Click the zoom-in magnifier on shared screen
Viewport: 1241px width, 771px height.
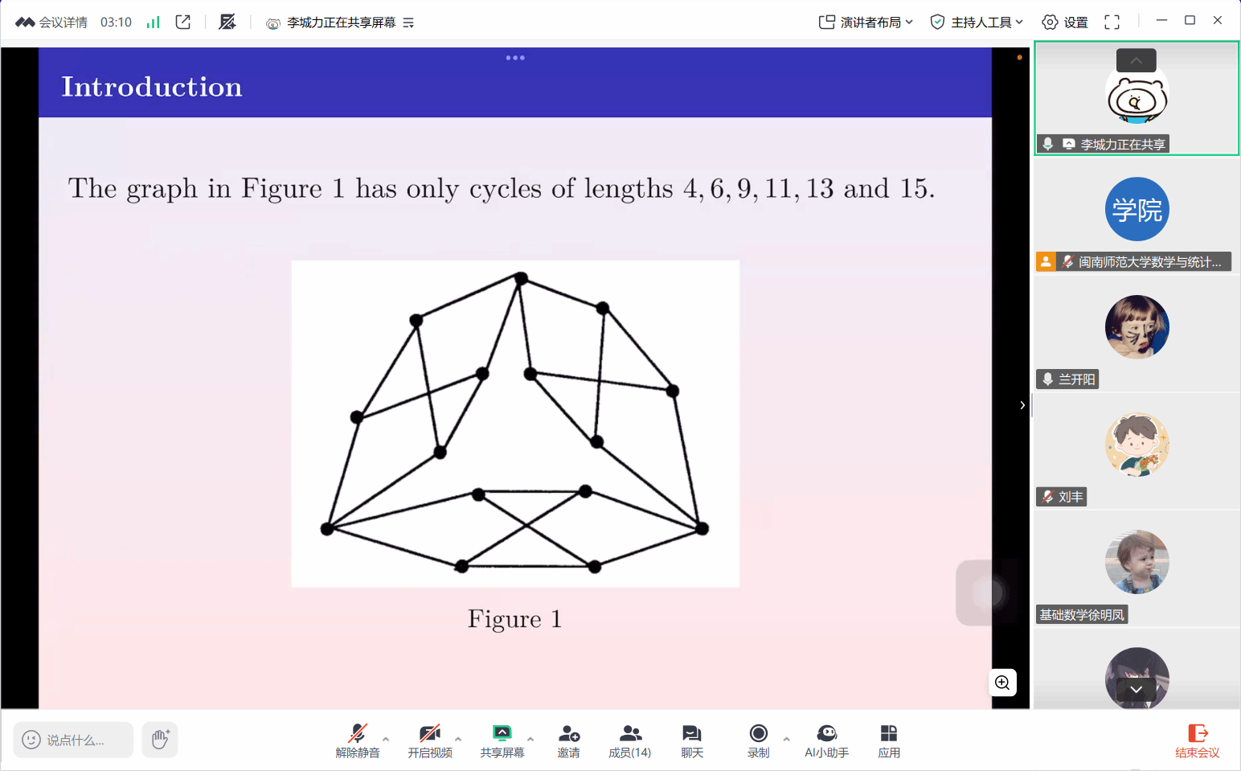[1002, 683]
